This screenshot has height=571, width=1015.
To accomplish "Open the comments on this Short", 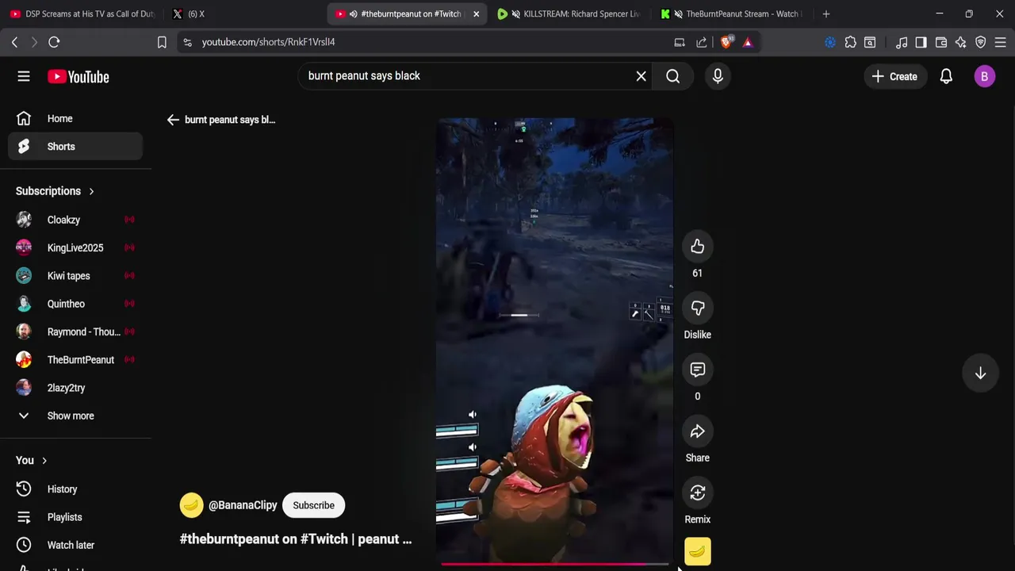I will pyautogui.click(x=697, y=370).
